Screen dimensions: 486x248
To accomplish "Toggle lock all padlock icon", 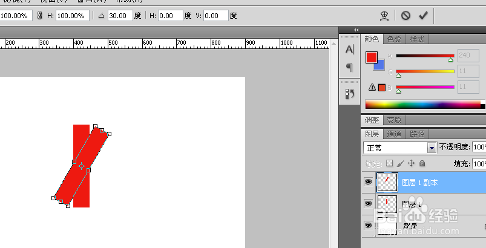I will (x=422, y=163).
